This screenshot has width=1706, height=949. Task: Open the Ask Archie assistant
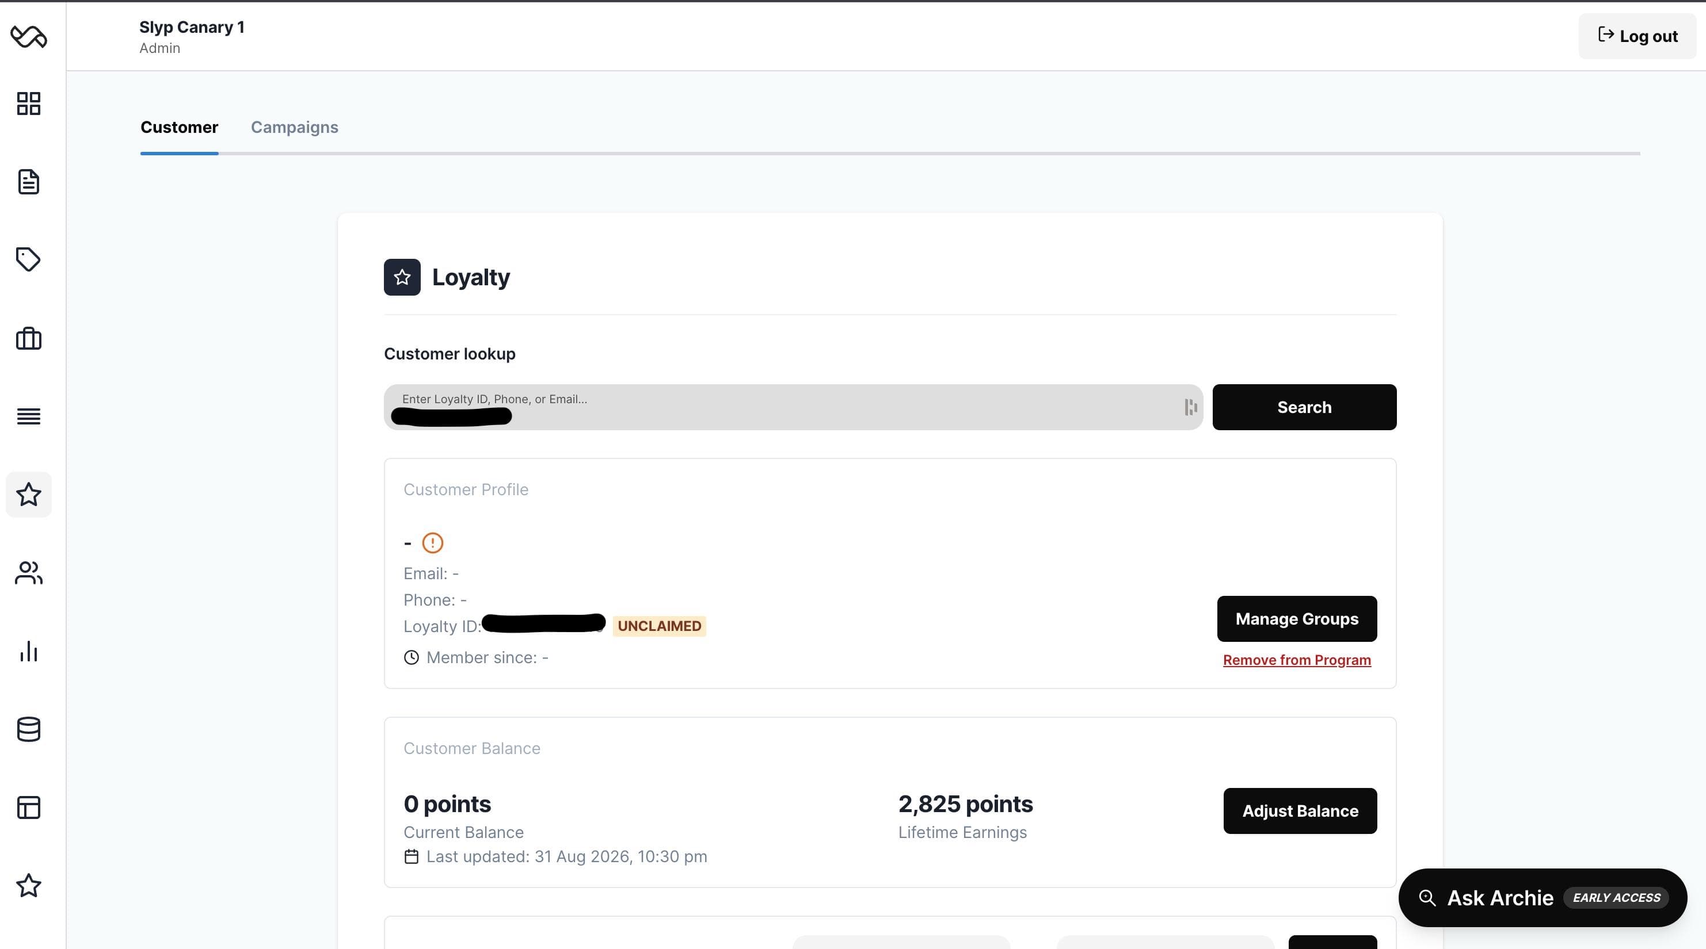[1543, 897]
